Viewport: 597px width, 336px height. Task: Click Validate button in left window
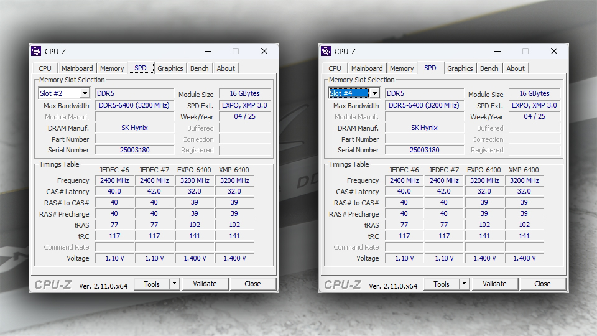[205, 284]
